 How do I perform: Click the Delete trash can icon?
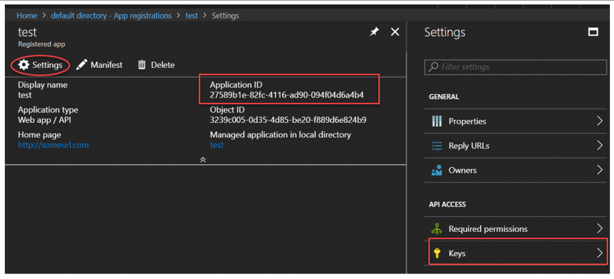click(142, 65)
